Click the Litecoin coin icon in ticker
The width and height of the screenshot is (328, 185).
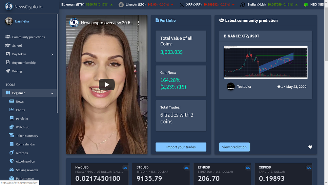(121, 5)
